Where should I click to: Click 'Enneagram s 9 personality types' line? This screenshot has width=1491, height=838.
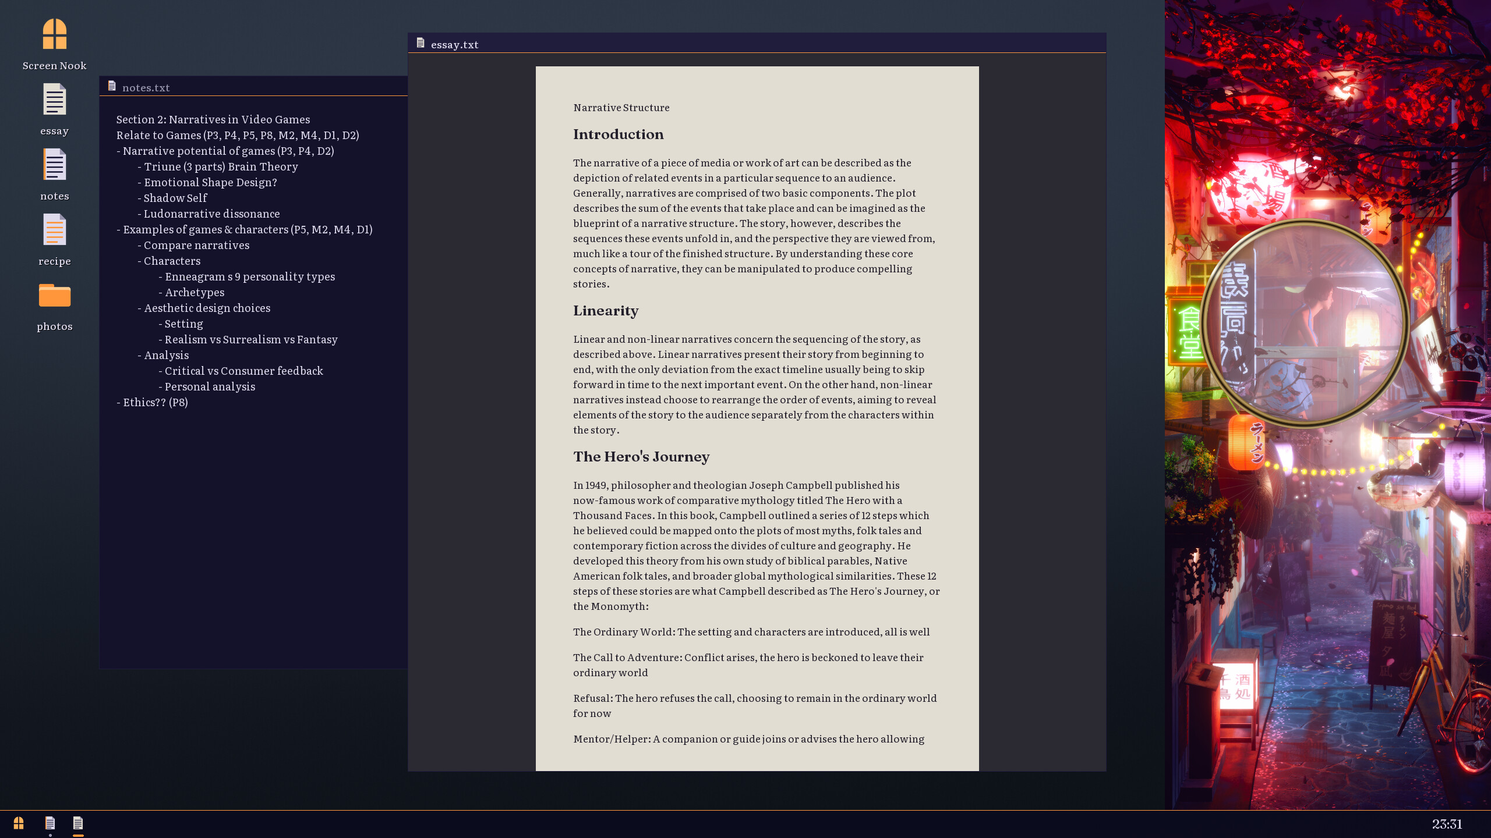(x=247, y=276)
